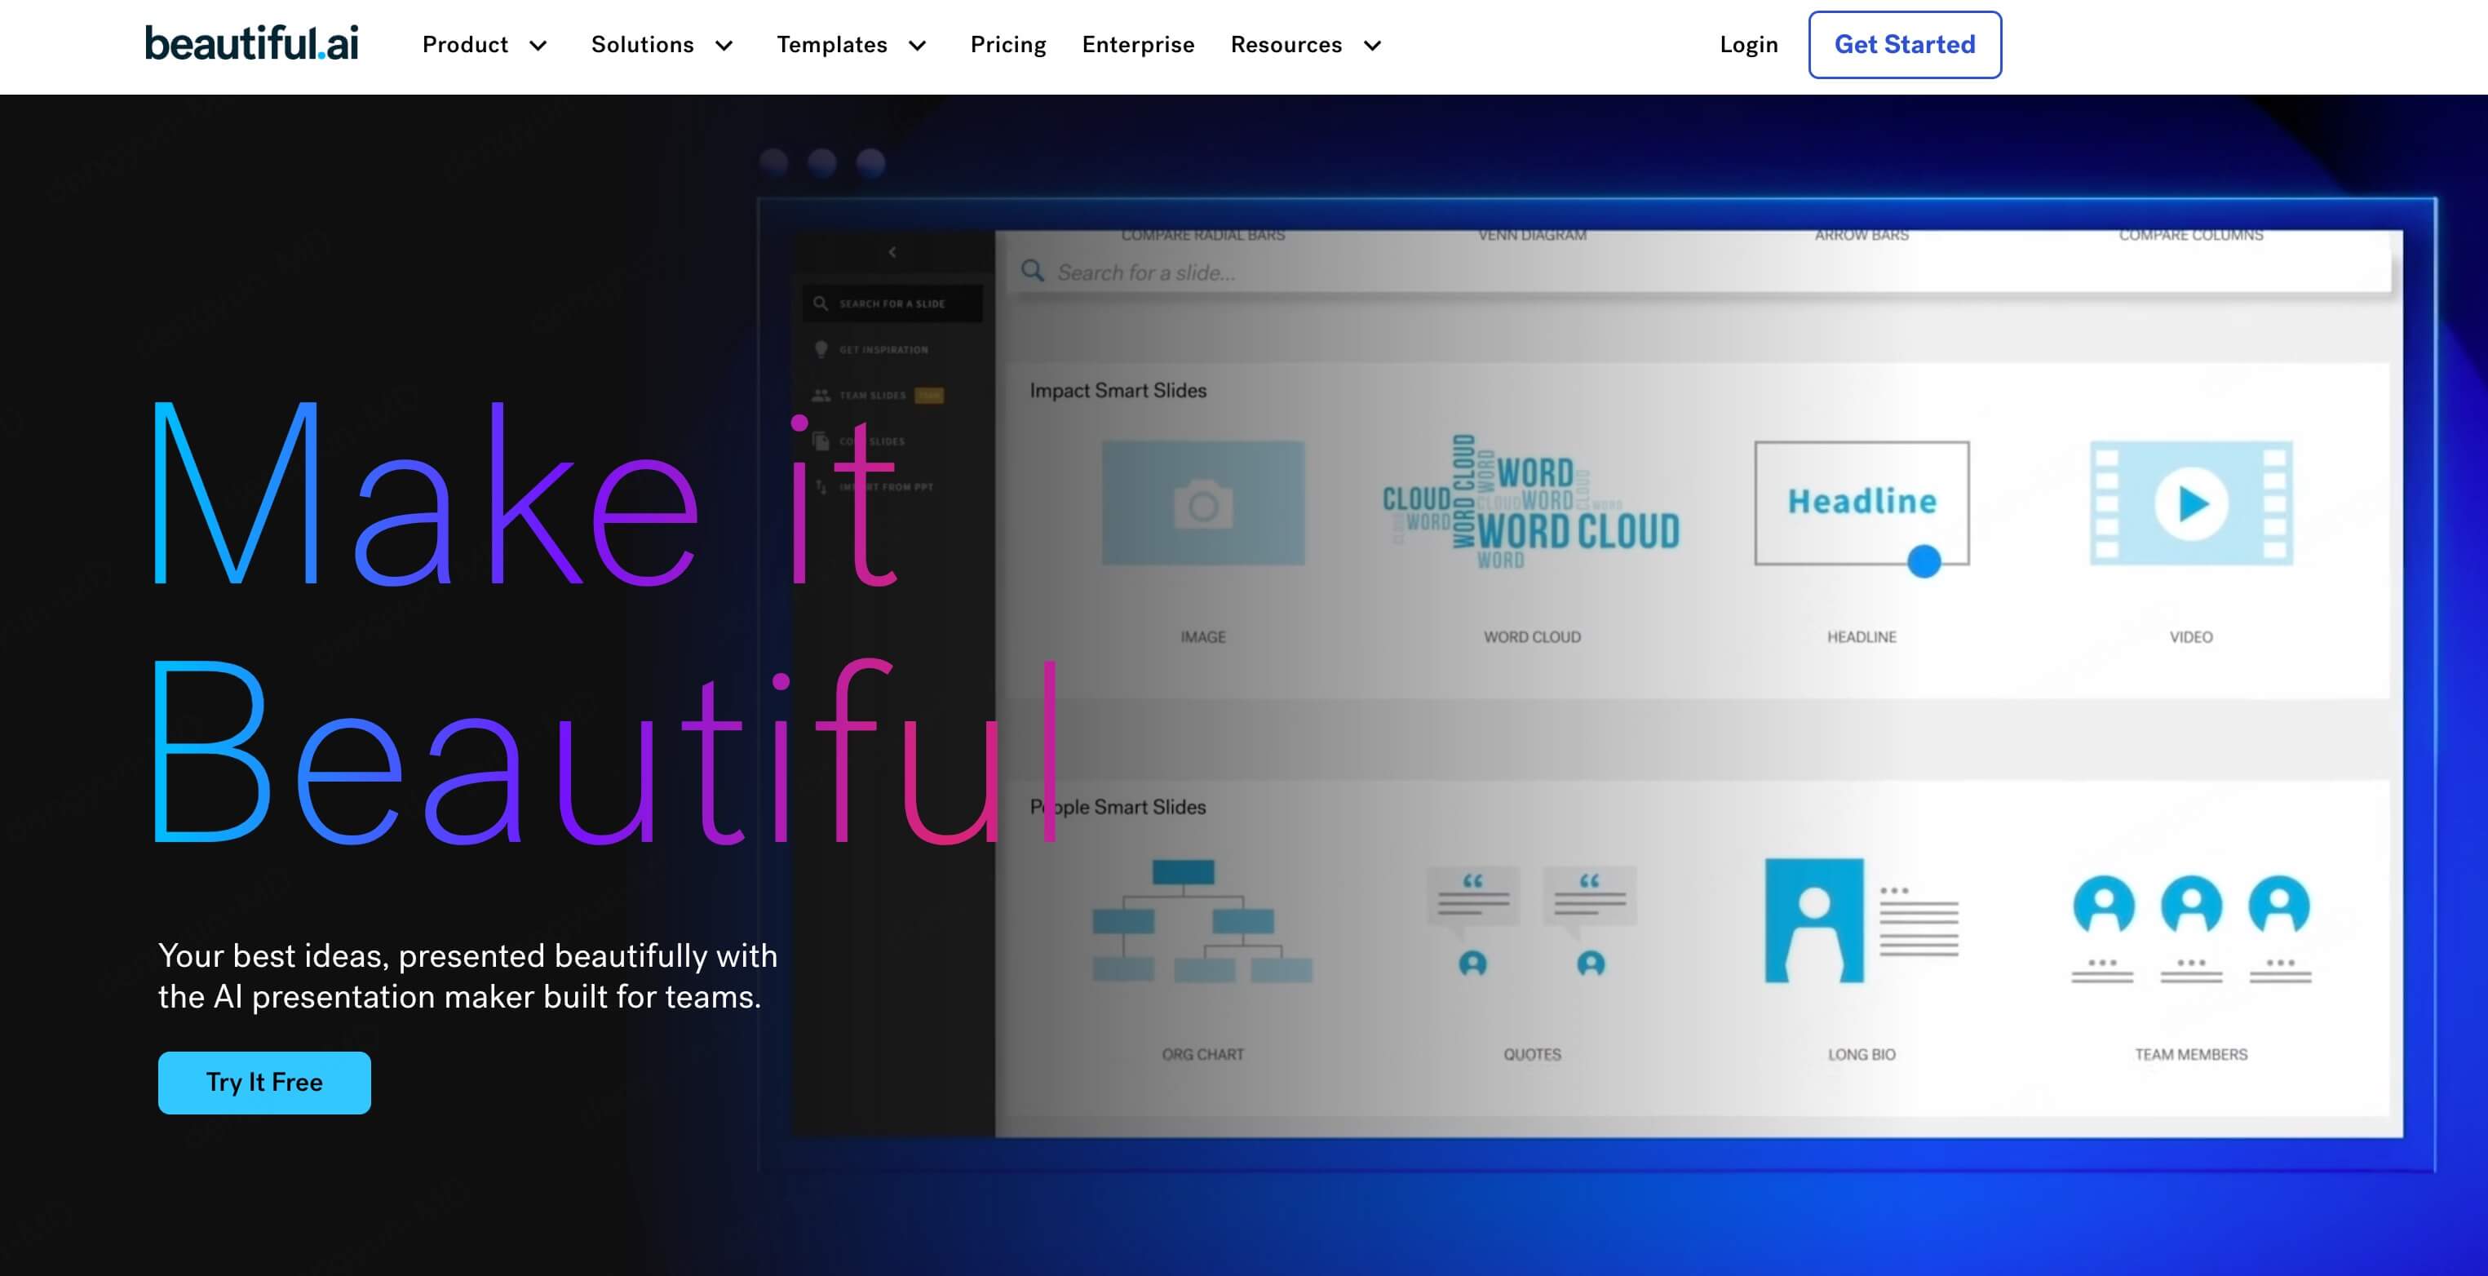
Task: Click the Import From PPT sidebar item
Action: [x=875, y=487]
